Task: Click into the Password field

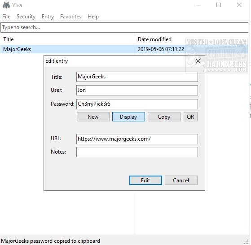Action: 137,104
